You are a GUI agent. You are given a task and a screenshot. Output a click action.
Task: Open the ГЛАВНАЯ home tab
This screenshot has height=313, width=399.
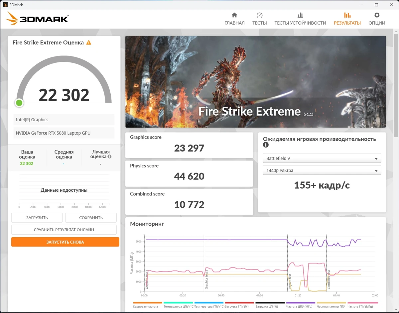pos(234,19)
